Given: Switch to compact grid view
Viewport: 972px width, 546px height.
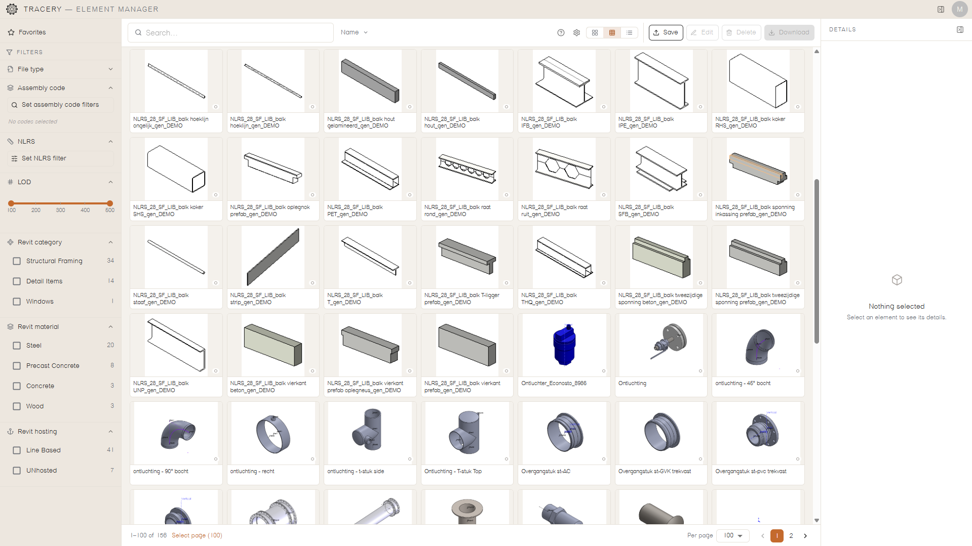Looking at the screenshot, I should click(x=612, y=33).
